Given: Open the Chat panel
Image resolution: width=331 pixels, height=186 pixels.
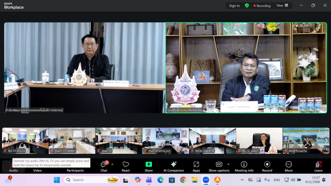Looking at the screenshot, I should click(x=104, y=166).
